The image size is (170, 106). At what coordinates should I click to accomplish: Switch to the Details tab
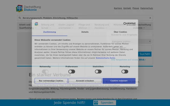tap(85, 32)
